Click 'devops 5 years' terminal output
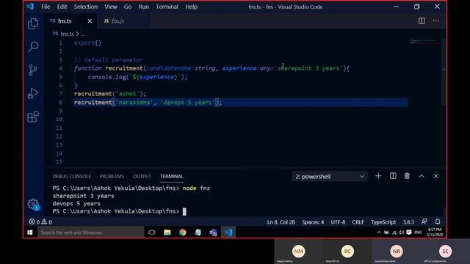This screenshot has width=470, height=264. 76,204
